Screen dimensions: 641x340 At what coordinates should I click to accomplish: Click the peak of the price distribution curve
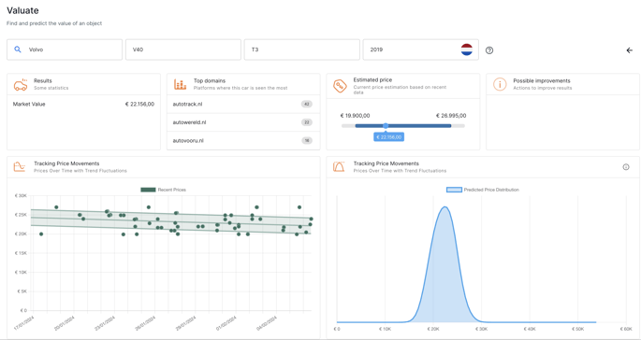[x=444, y=207]
